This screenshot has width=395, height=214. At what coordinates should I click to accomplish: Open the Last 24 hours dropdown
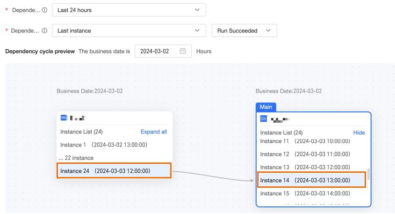pos(129,10)
